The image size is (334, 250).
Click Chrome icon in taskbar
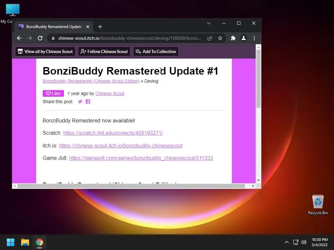(x=39, y=242)
